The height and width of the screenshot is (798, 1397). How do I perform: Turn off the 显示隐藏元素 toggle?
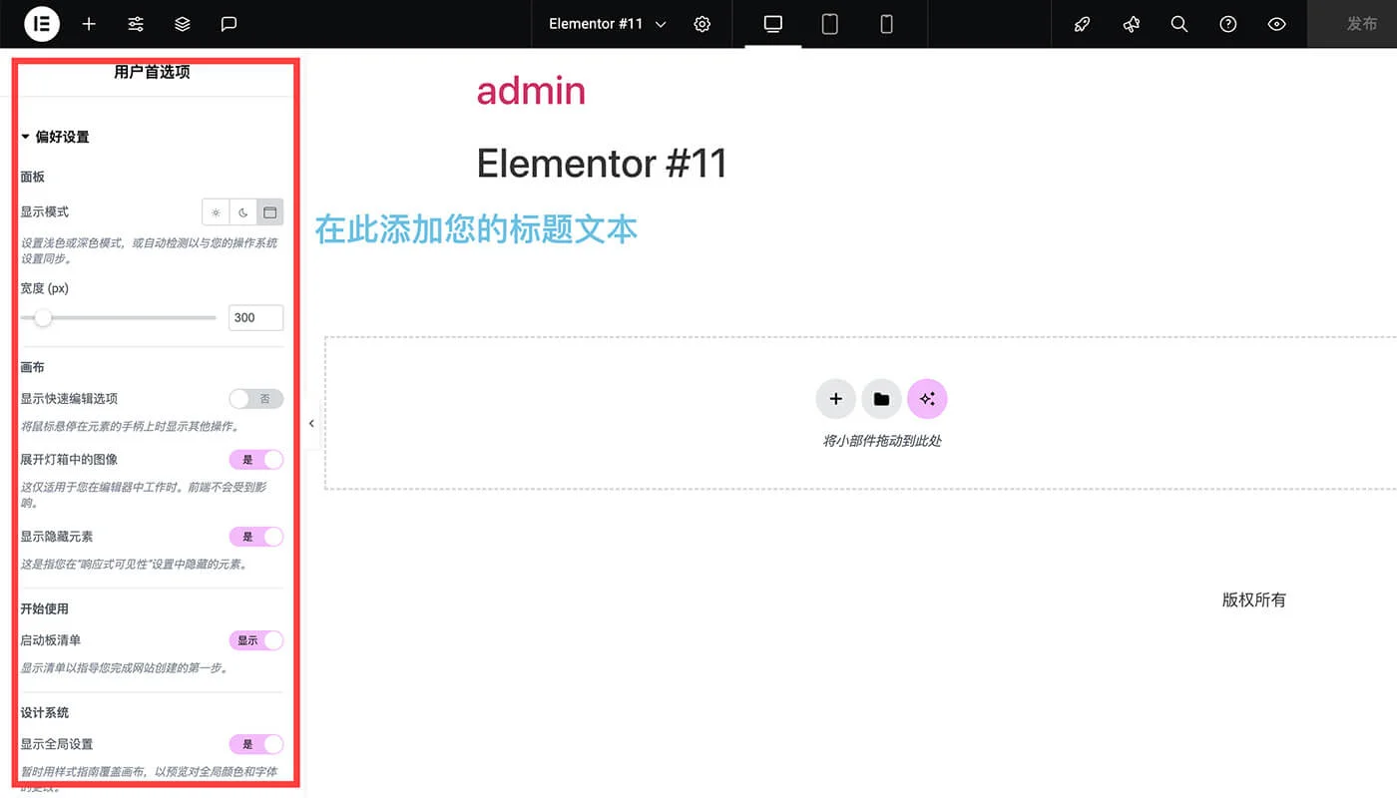coord(256,536)
